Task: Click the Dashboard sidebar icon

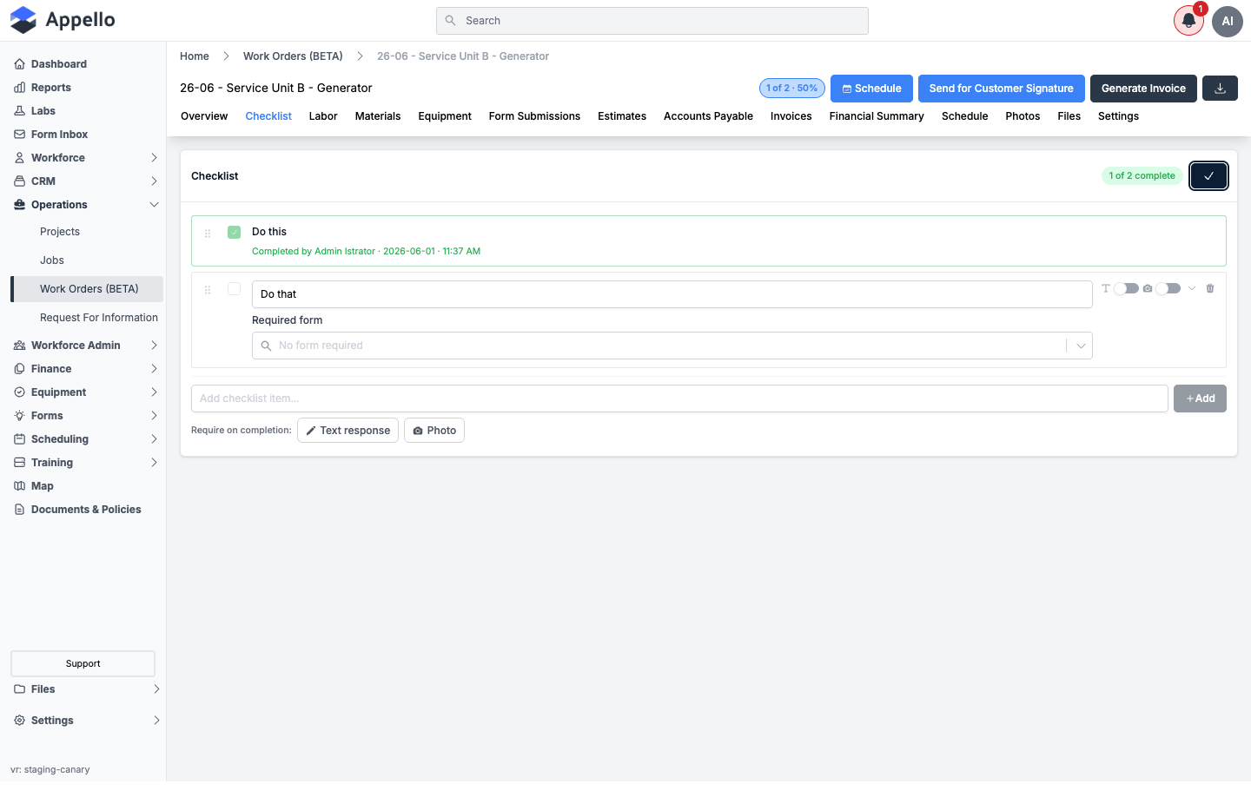Action: [19, 64]
